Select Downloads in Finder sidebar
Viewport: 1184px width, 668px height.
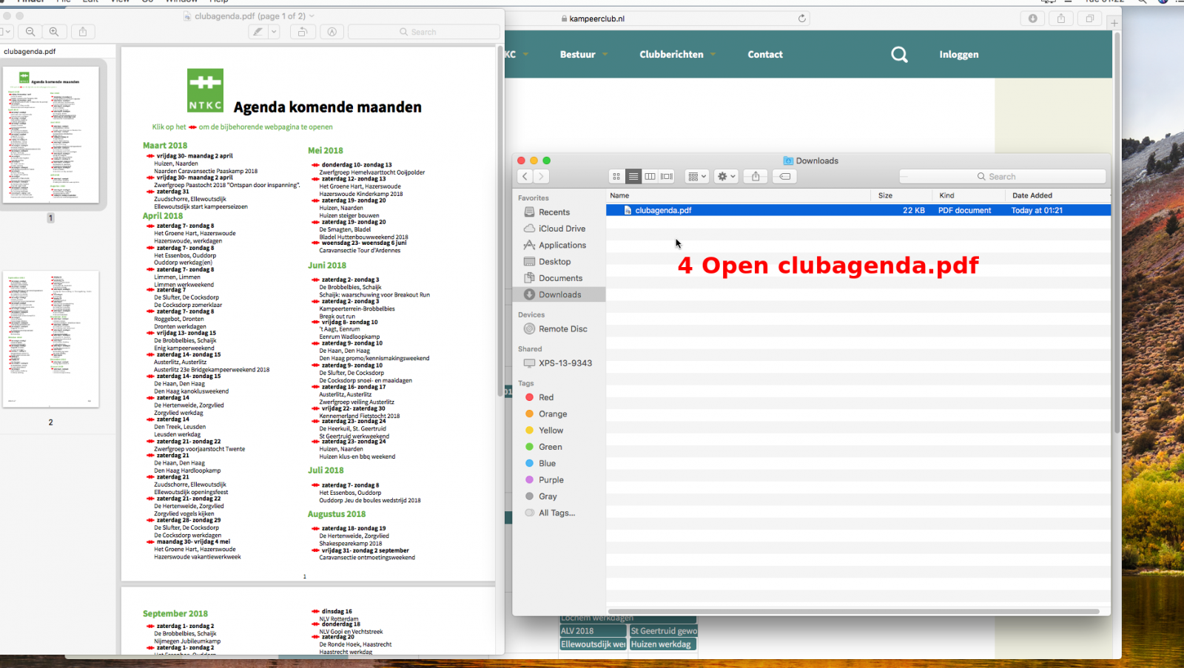coord(559,294)
